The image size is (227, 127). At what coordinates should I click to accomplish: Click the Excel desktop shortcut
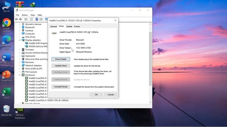pyautogui.click(x=6, y=93)
